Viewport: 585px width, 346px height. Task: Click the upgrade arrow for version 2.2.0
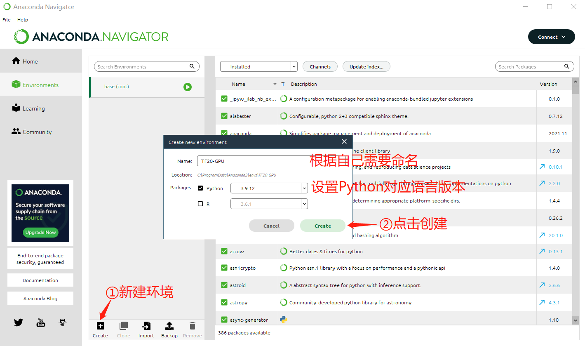(542, 184)
